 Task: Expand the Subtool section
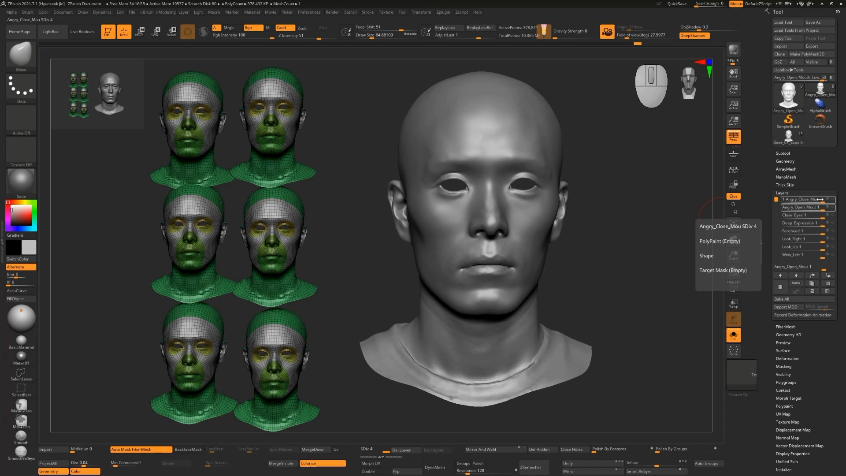(783, 153)
